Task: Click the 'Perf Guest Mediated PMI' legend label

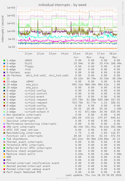Action: tap(24, 172)
